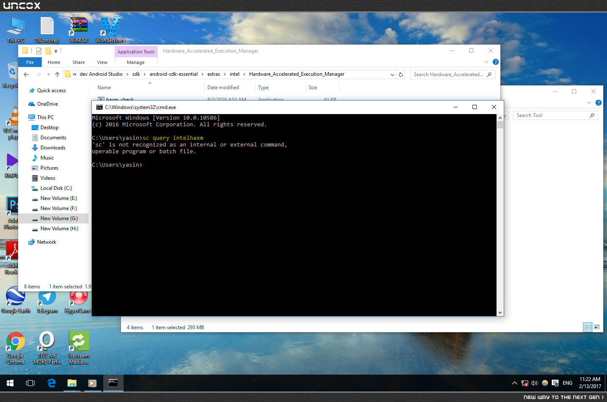Select the Application Tools contextual tab

click(x=136, y=52)
